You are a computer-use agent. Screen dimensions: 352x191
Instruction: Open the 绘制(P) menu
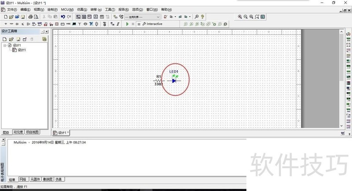click(52, 9)
